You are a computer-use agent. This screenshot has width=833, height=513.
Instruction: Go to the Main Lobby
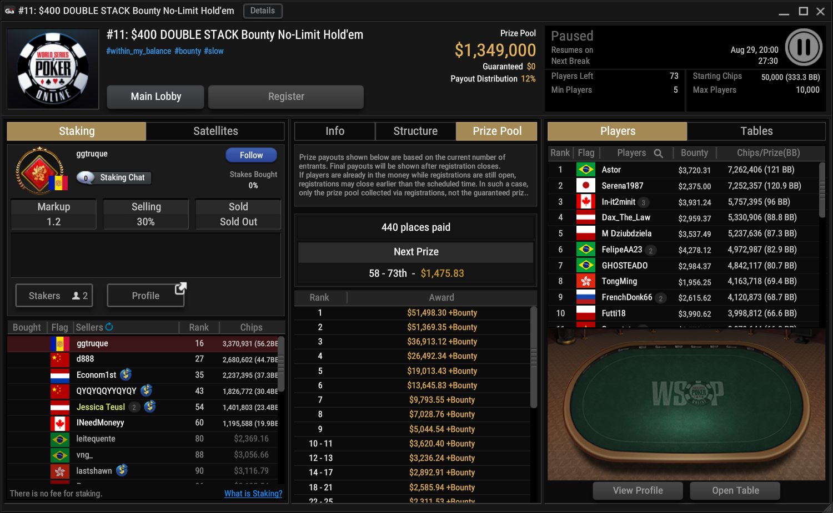coord(155,96)
